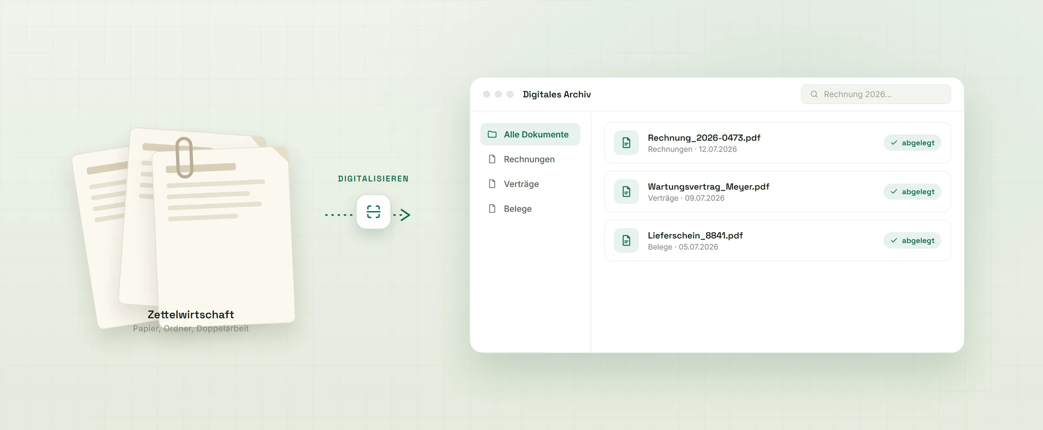Click the abgelegt badge for Wartungsvertrag_Meyer.pdf

pos(912,192)
